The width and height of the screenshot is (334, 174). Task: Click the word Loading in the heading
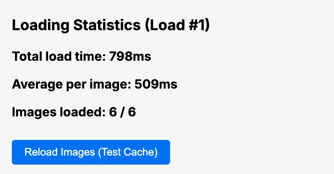(35, 25)
